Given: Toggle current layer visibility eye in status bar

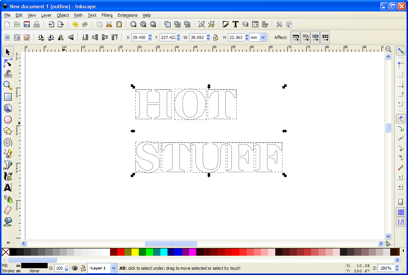Looking at the screenshot, I should (74, 268).
